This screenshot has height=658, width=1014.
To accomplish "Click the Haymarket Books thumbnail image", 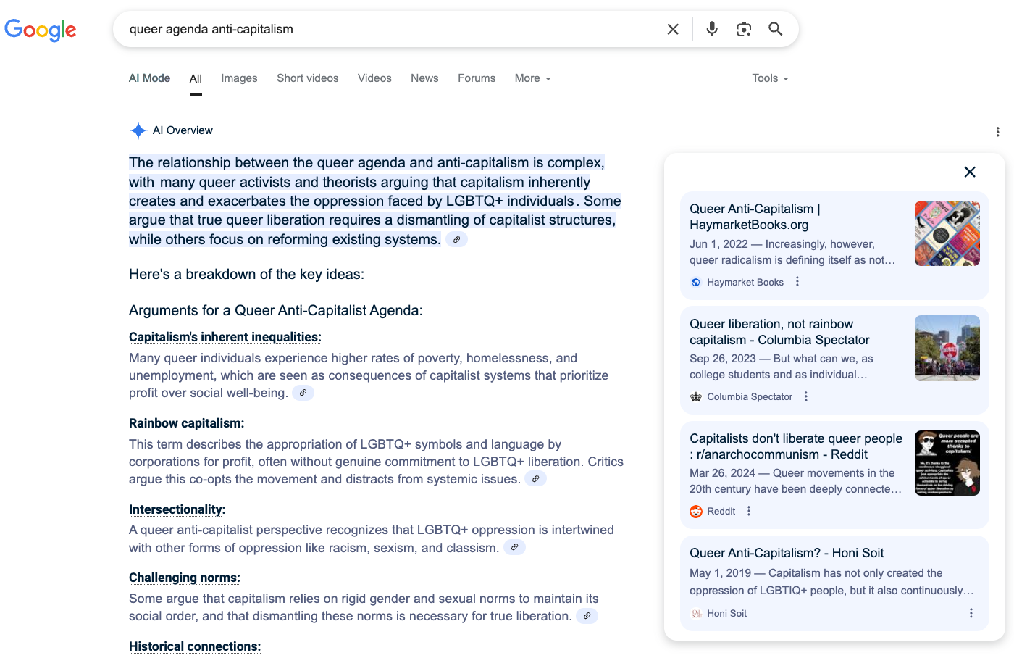I will click(947, 233).
